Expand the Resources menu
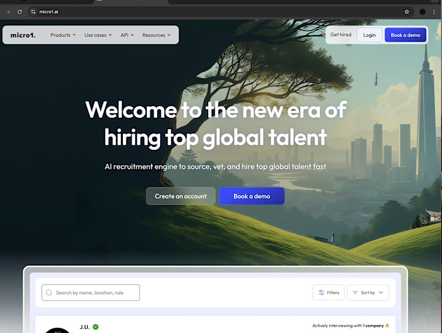442x333 pixels. click(157, 35)
